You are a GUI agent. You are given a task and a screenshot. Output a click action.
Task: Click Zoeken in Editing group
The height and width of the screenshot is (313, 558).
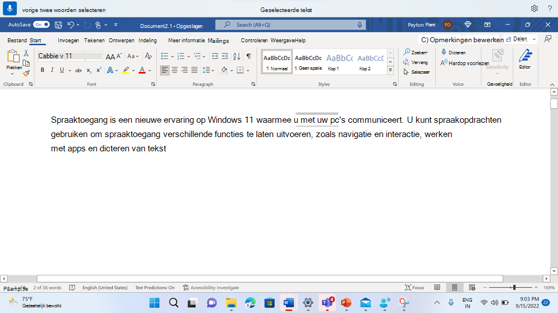pos(415,52)
